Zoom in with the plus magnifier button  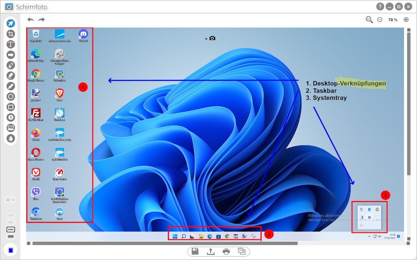point(406,19)
